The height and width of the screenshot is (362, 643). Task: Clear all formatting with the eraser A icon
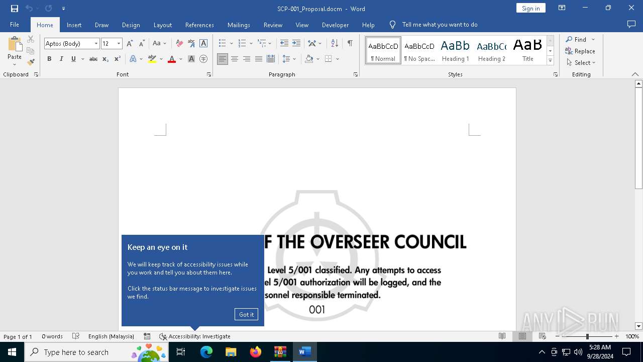pos(179,44)
